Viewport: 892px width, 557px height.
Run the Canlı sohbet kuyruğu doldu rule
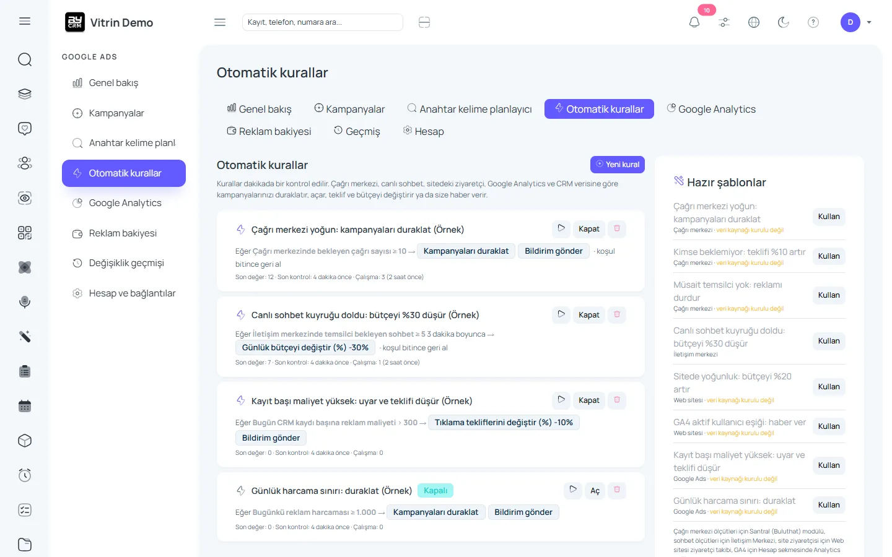tap(561, 314)
